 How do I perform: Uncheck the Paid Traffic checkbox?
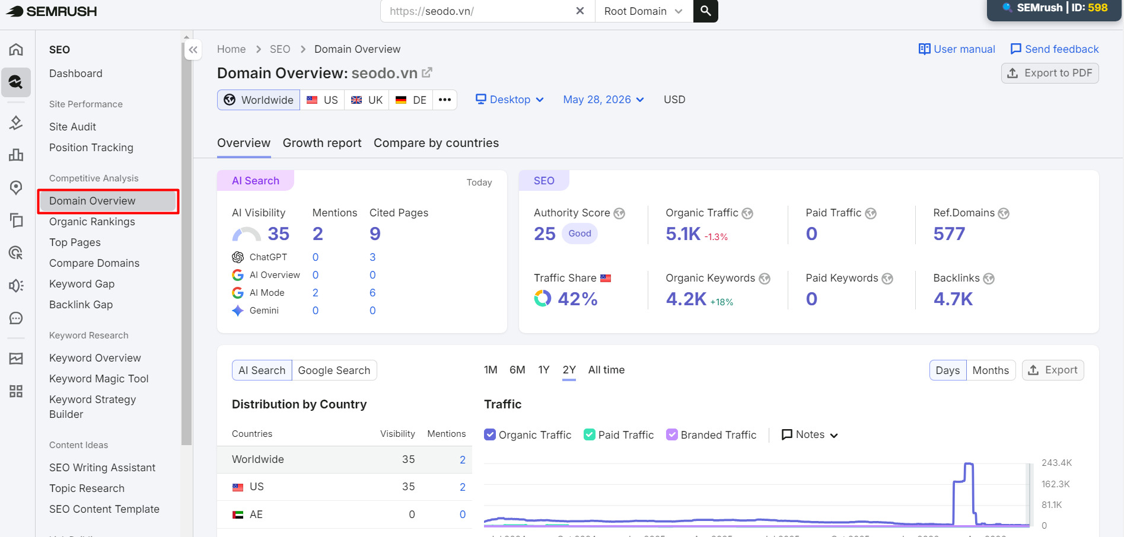[590, 434]
